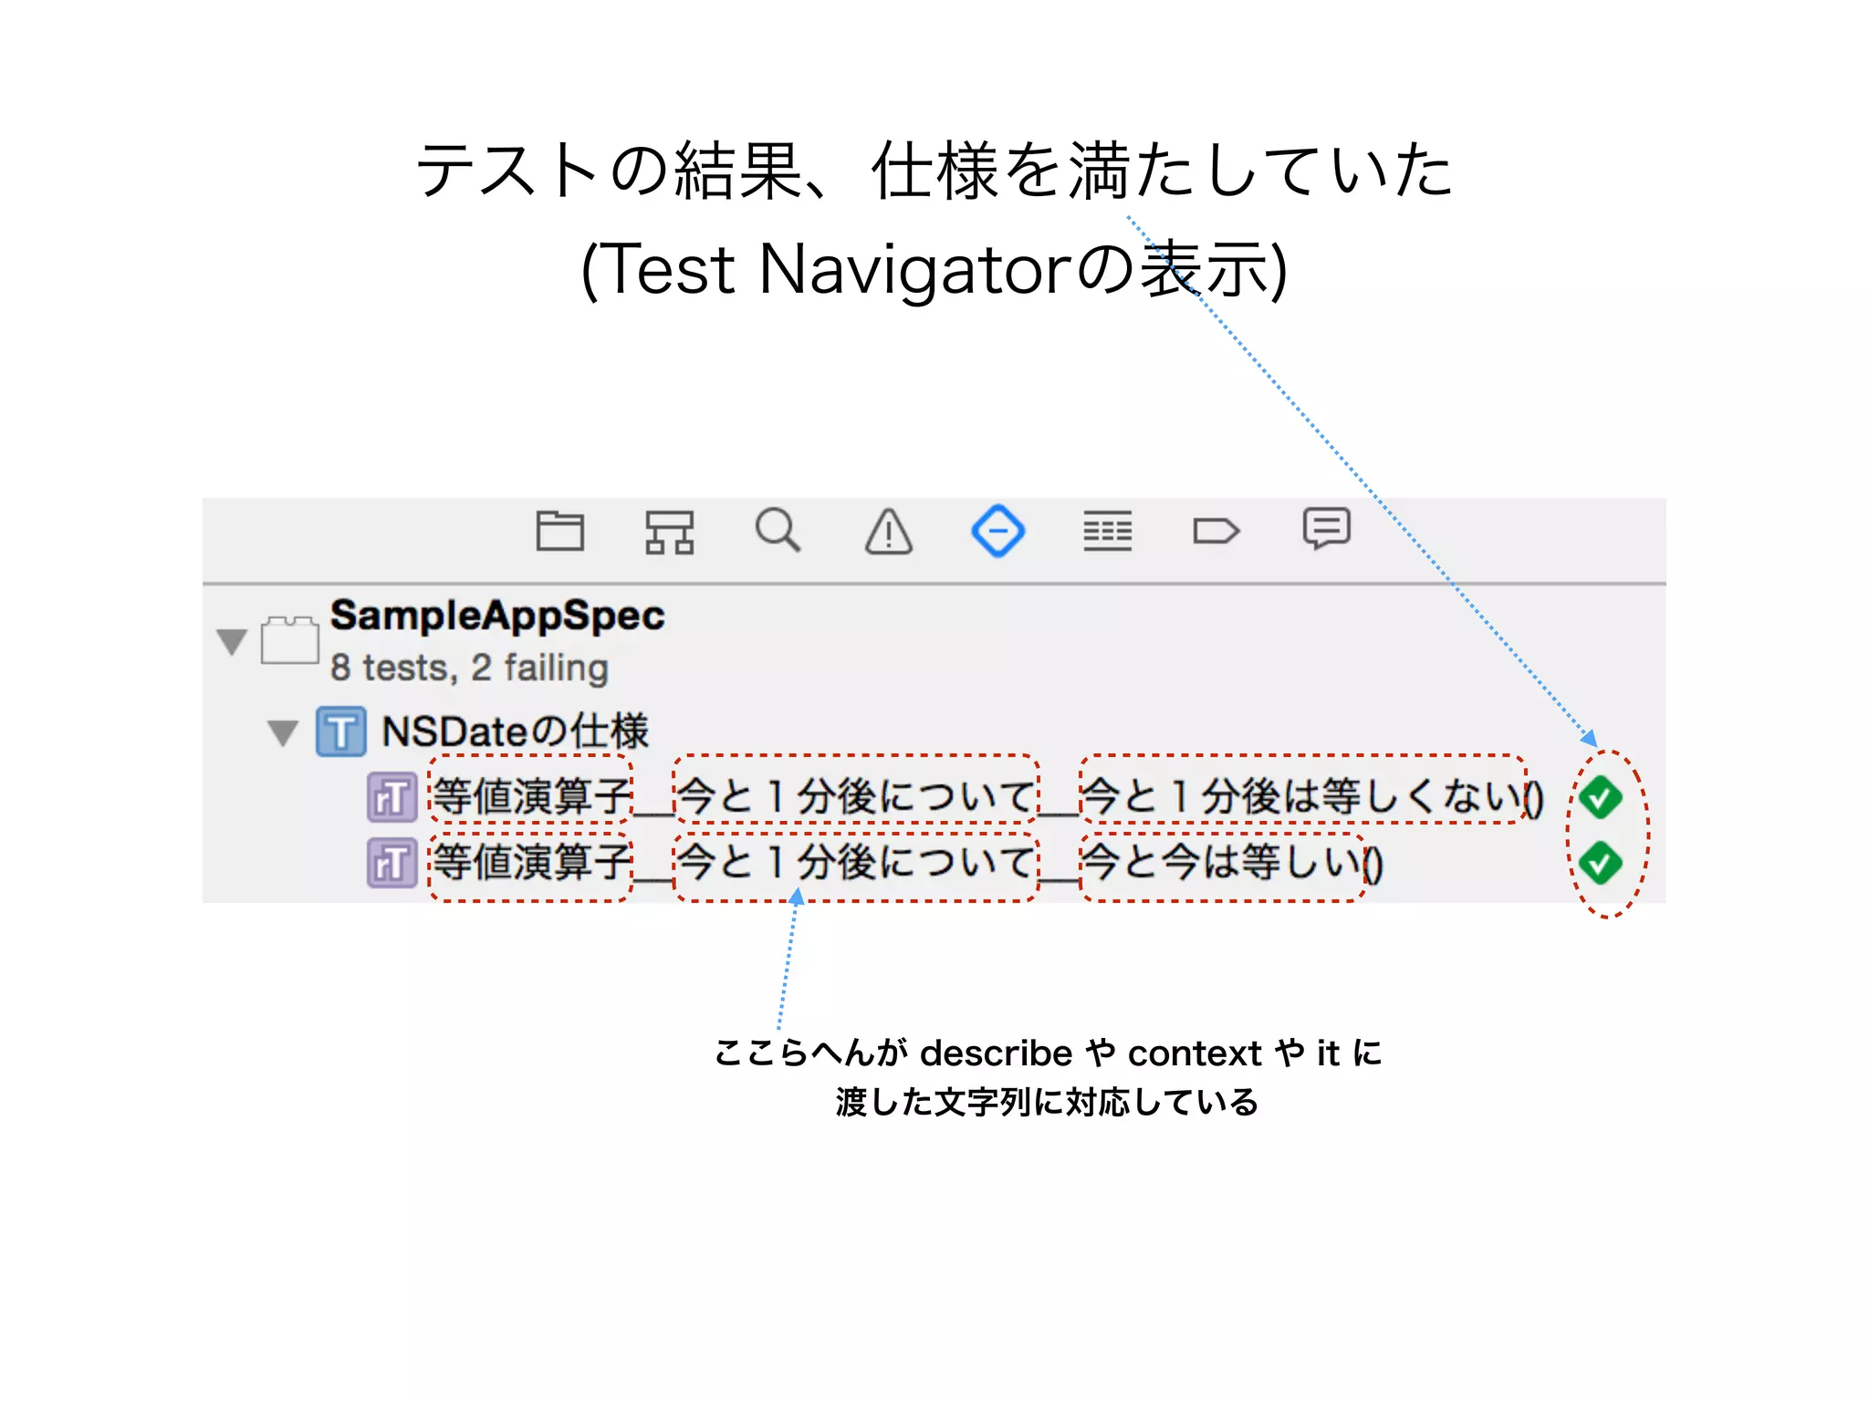
Task: Click the blue T class icon
Action: click(341, 732)
